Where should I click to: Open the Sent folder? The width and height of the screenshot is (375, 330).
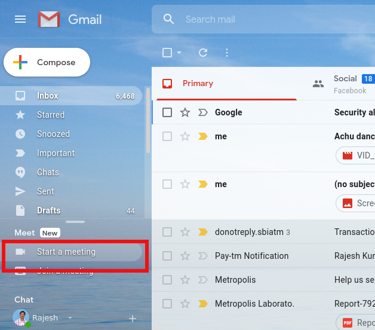coord(71,191)
